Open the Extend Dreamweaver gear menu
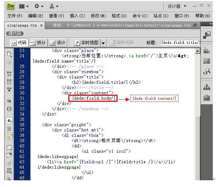216x187 pixels. pyautogui.click(x=39, y=6)
